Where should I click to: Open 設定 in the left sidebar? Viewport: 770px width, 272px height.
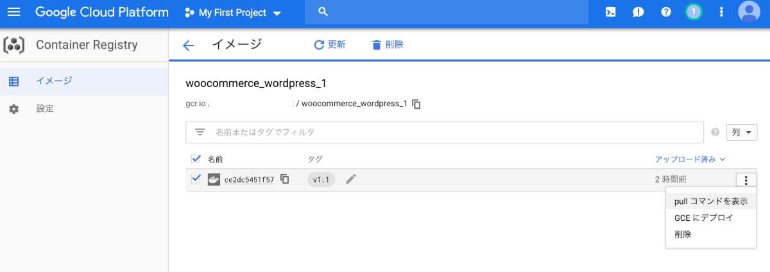[x=45, y=109]
